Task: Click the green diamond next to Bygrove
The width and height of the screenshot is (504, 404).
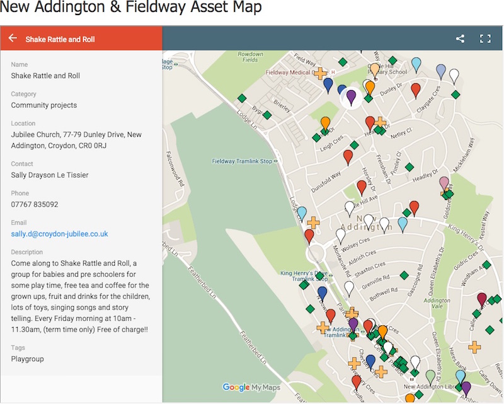Action: point(267,115)
